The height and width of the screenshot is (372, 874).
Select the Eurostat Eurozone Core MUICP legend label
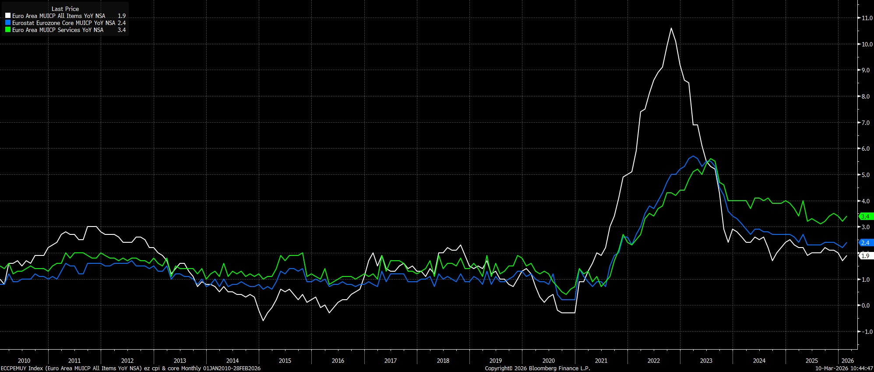coord(63,23)
